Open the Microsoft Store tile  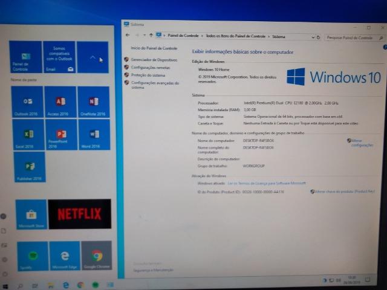pyautogui.click(x=31, y=214)
